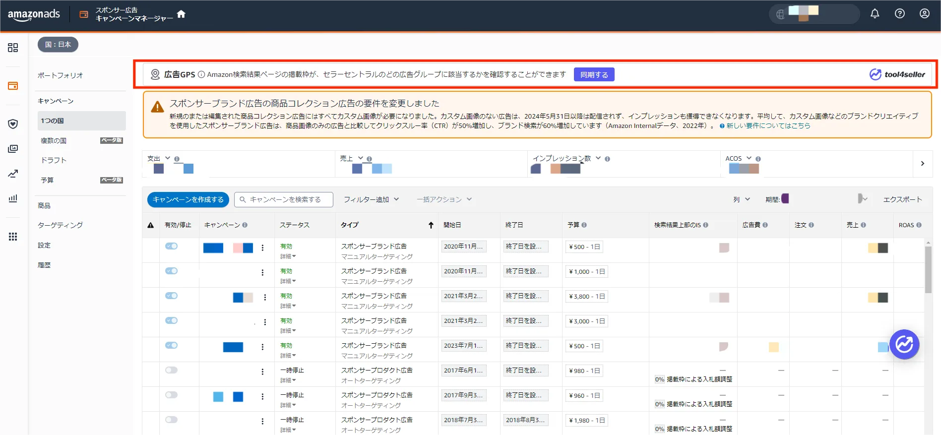Image resolution: width=941 pixels, height=435 pixels.
Task: Click キャンペーンを作成する button
Action: pos(188,199)
